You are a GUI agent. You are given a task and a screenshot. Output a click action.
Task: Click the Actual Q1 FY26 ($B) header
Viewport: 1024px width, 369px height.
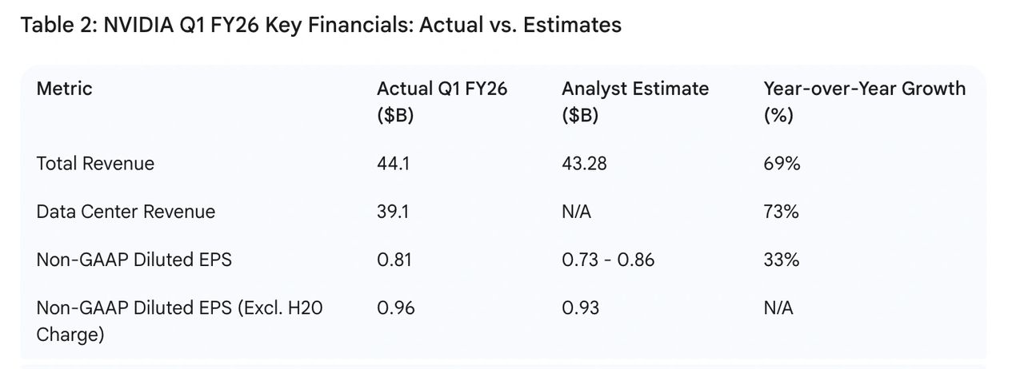[442, 101]
